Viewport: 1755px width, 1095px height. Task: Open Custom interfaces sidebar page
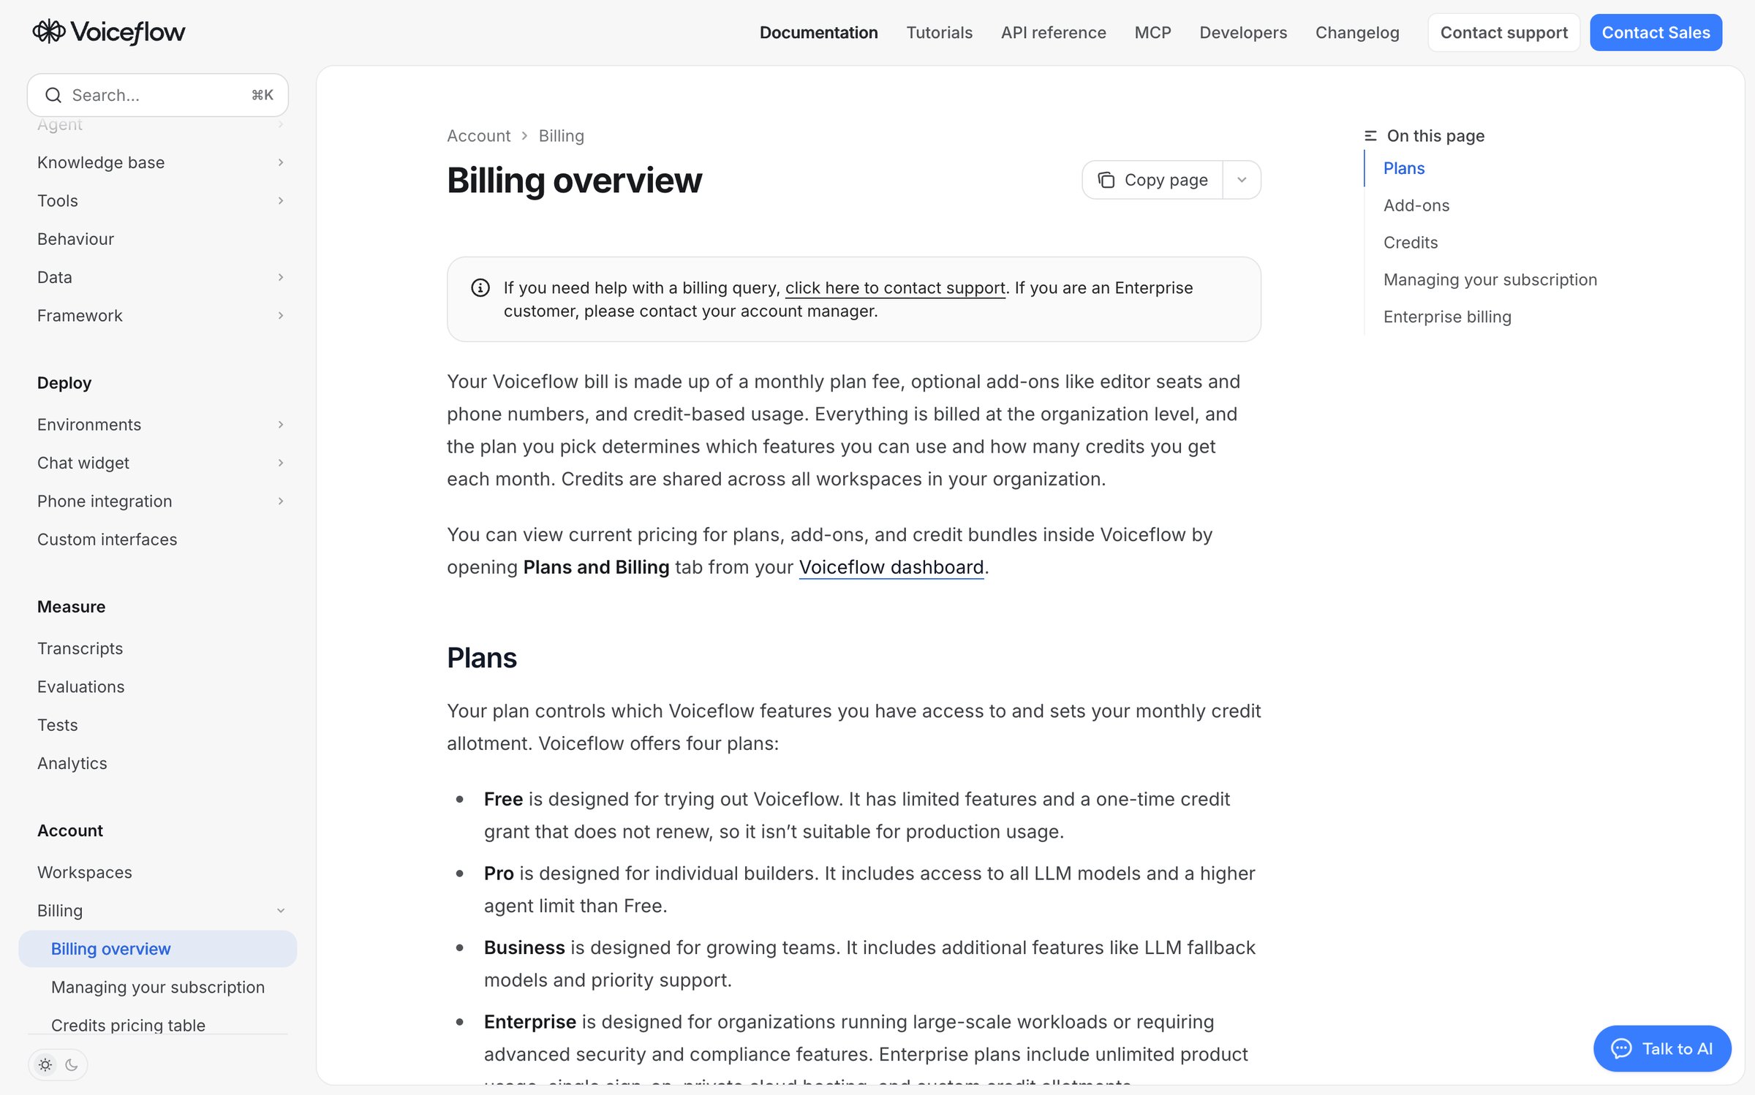pos(107,539)
